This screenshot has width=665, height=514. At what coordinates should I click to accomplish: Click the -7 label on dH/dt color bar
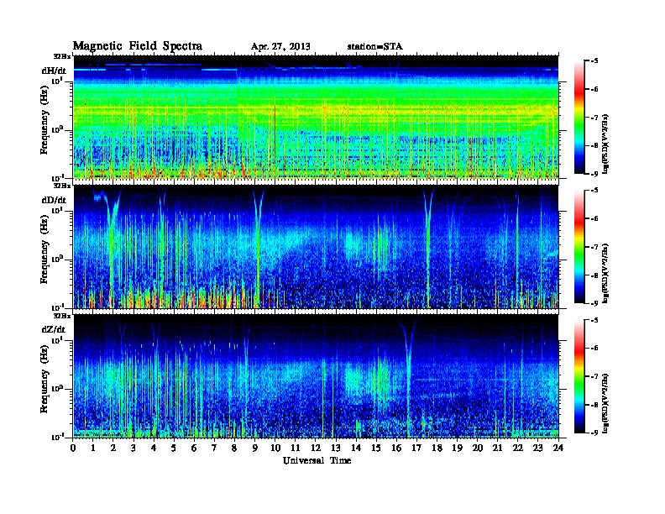[x=594, y=118]
